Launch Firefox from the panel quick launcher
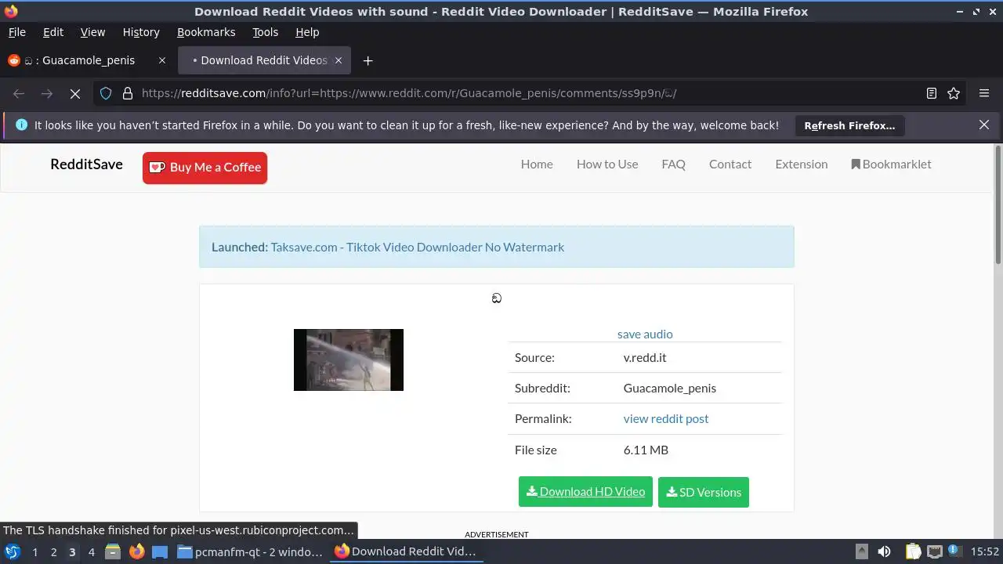 click(136, 551)
